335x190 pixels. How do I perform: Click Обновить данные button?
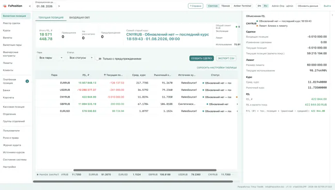pyautogui.click(x=308, y=6)
